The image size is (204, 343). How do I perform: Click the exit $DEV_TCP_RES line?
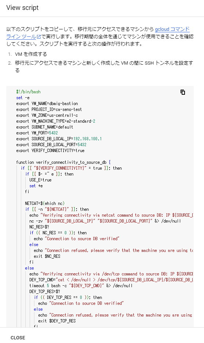tap(57, 321)
